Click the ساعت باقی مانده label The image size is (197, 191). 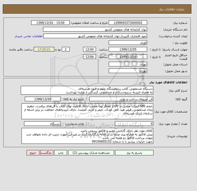[21, 49]
